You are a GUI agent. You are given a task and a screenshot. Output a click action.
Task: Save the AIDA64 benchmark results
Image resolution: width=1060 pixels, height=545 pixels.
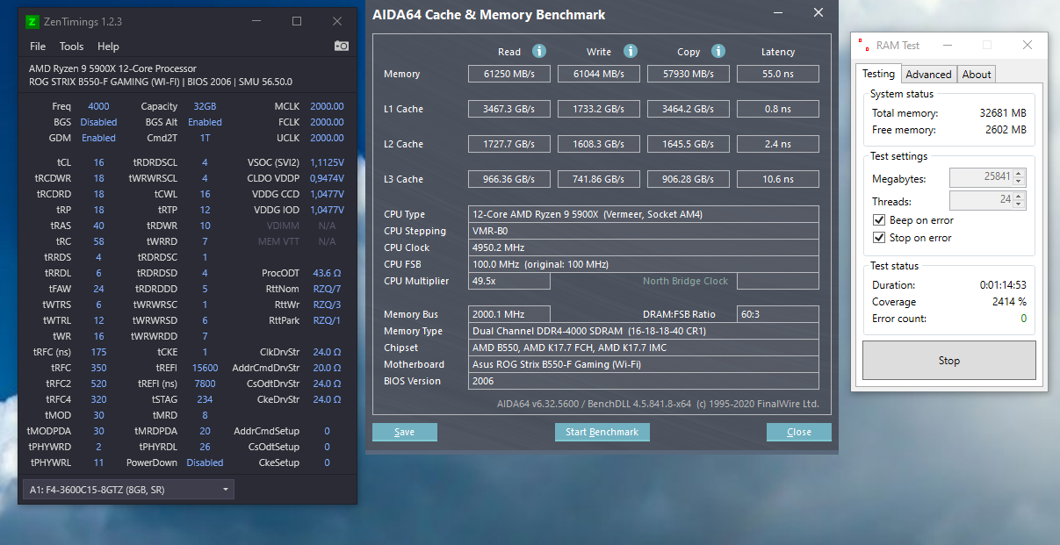tap(404, 432)
